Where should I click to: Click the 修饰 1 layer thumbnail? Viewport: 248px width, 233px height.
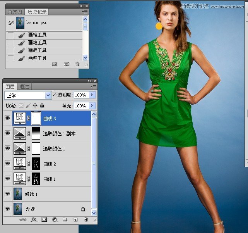(18, 194)
